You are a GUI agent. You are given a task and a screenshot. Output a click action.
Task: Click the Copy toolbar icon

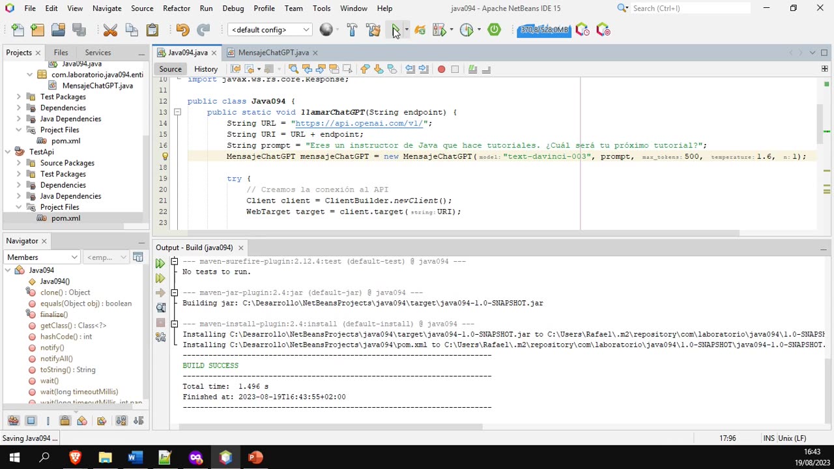(132, 30)
